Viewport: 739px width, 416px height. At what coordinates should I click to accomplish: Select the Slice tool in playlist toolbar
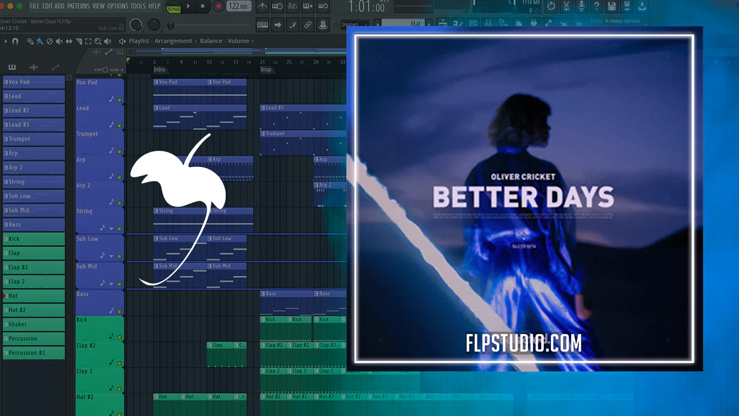pyautogui.click(x=79, y=41)
